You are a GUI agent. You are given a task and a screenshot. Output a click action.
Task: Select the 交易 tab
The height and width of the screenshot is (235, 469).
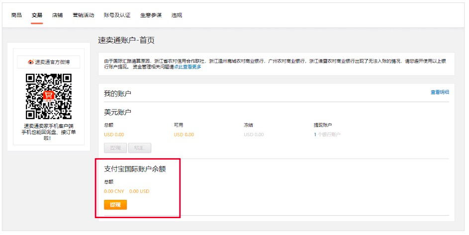[37, 15]
